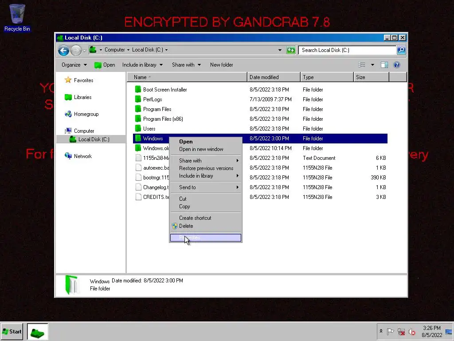454x341 pixels.
Task: Open the view options dropdown arrow
Action: point(372,65)
